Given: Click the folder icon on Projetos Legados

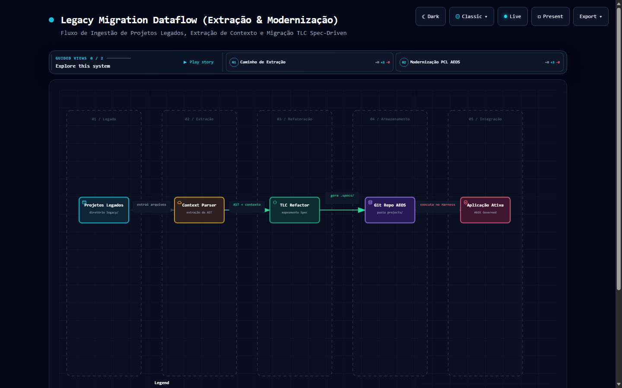Looking at the screenshot, I should tap(84, 202).
